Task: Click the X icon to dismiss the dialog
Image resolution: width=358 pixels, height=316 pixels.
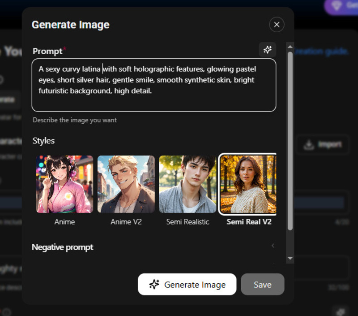Action: tap(277, 25)
